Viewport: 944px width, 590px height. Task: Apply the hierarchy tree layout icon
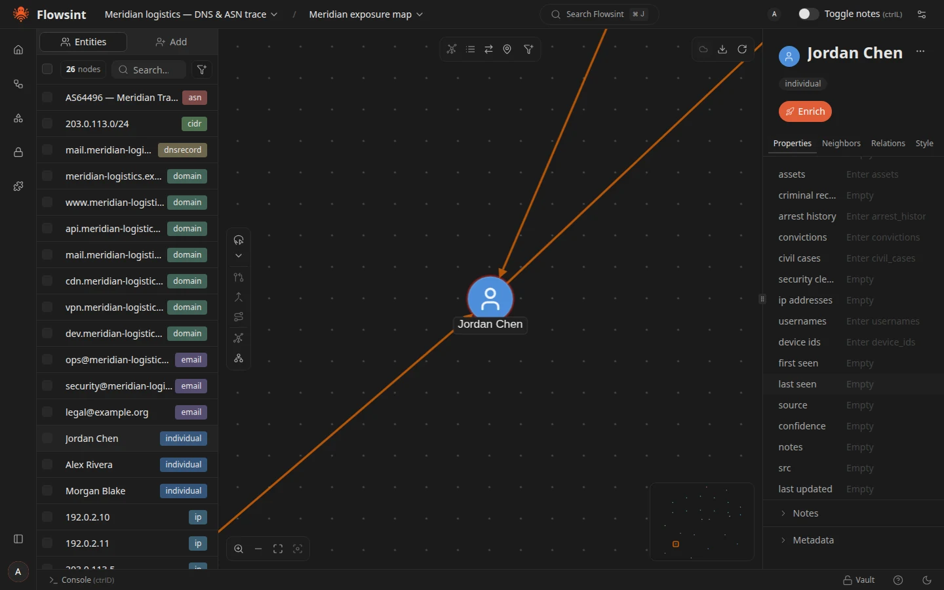click(x=239, y=359)
